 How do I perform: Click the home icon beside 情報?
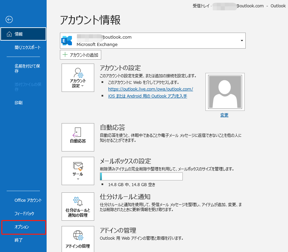(9, 34)
